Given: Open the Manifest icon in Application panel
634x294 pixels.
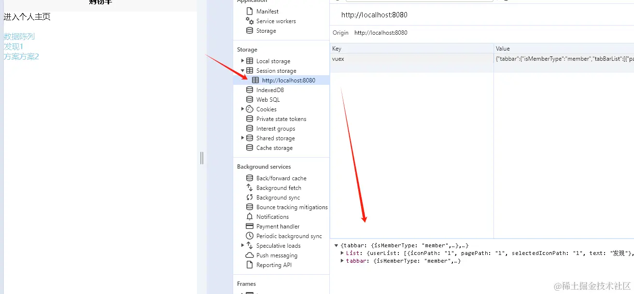Looking at the screenshot, I should pyautogui.click(x=250, y=11).
